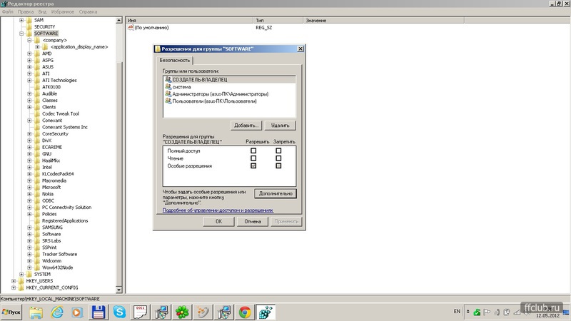Open Action Center flag tray icon
The height and width of the screenshot is (321, 571).
tap(487, 312)
